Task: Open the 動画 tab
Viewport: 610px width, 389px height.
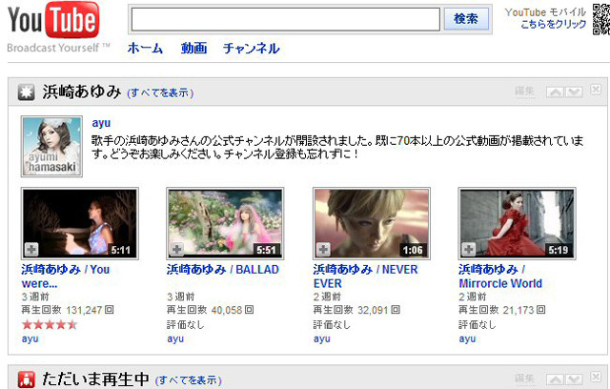Action: click(x=193, y=49)
